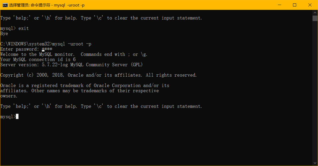The width and height of the screenshot is (318, 166).
Task: Click the vertical scrollbar thumb
Action: (x=315, y=18)
